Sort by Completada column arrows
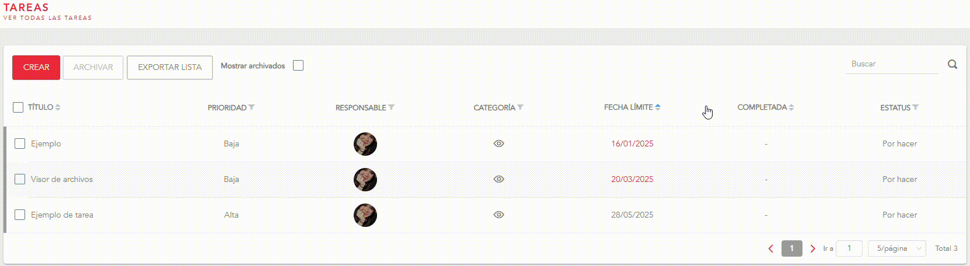The image size is (970, 266). [791, 107]
